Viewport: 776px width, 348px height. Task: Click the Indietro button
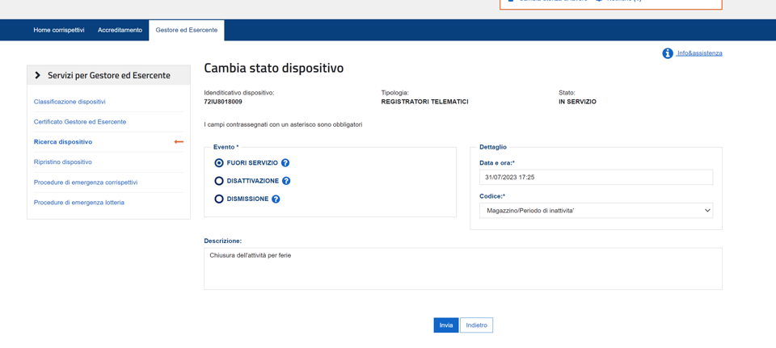click(x=476, y=325)
